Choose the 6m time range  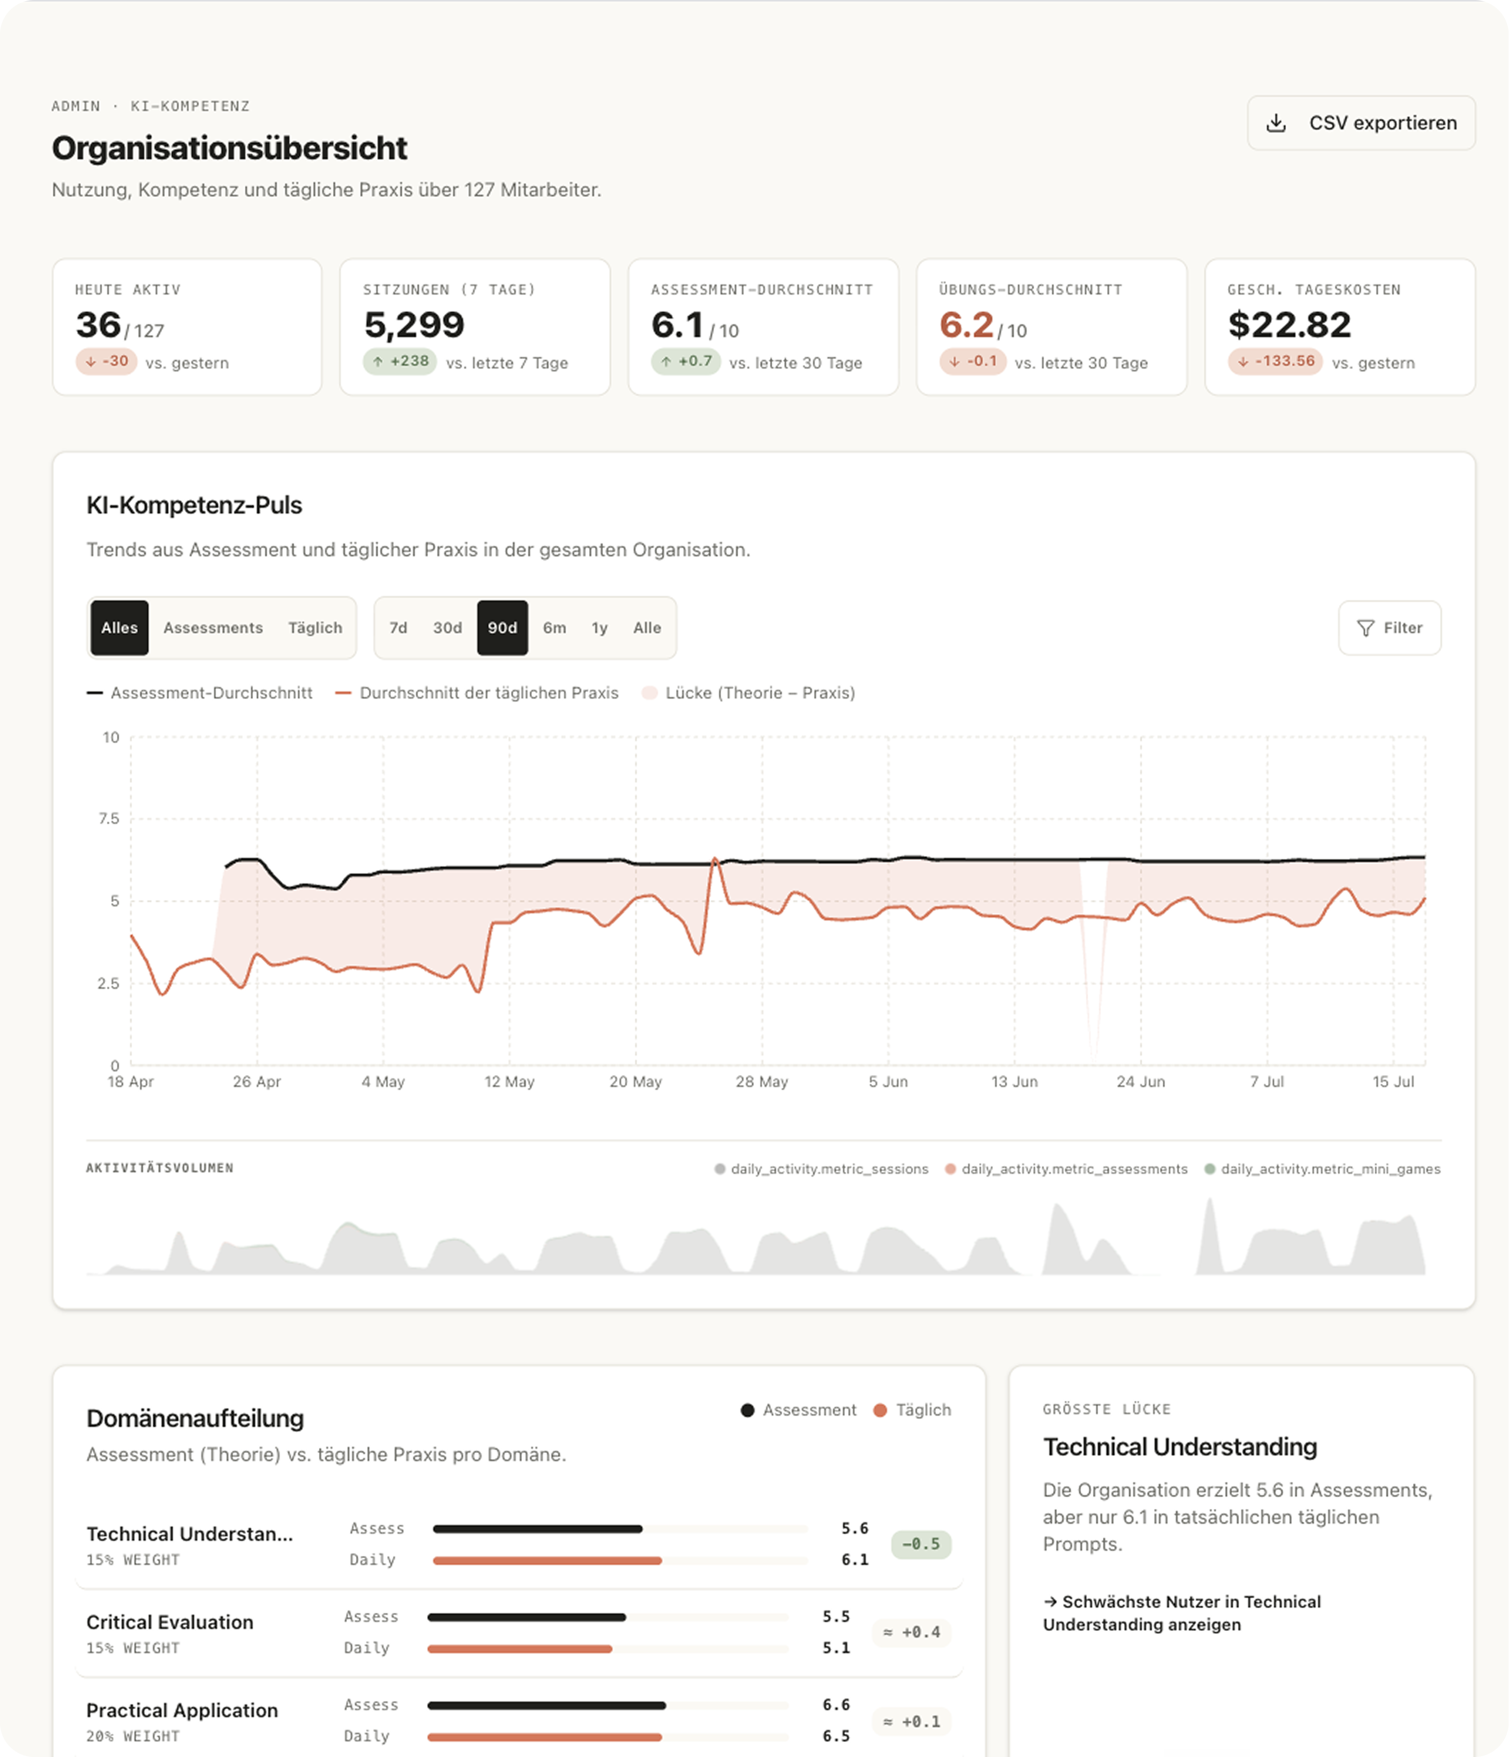[555, 627]
